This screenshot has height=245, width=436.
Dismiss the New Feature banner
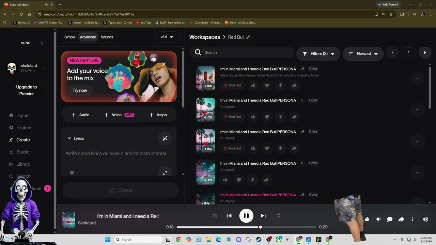tap(164, 64)
